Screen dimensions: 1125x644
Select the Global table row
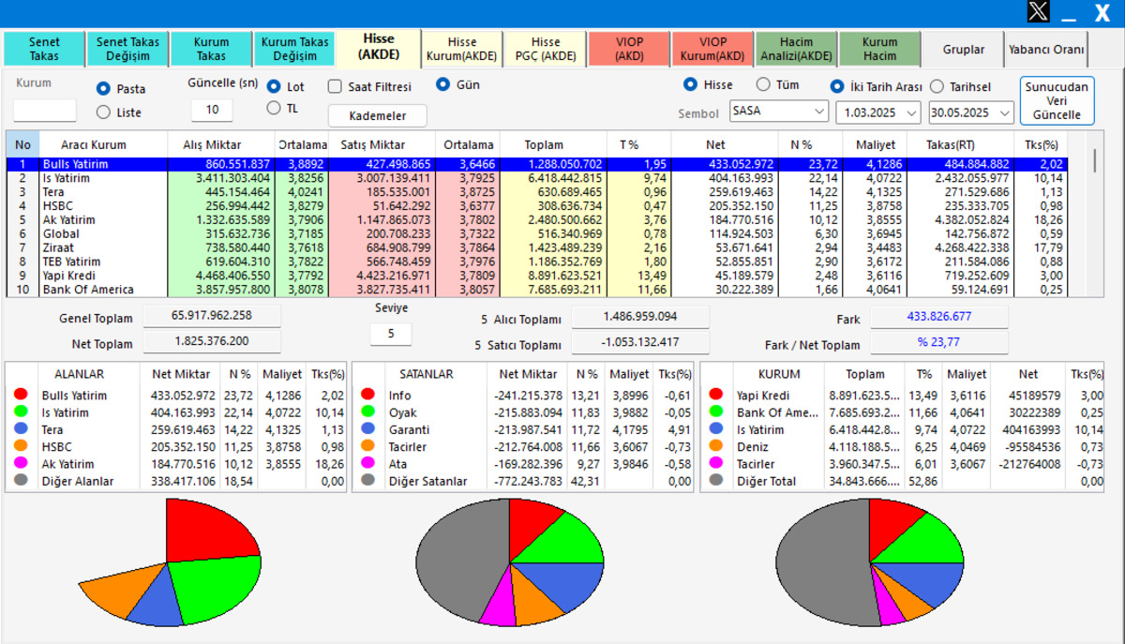pos(537,234)
